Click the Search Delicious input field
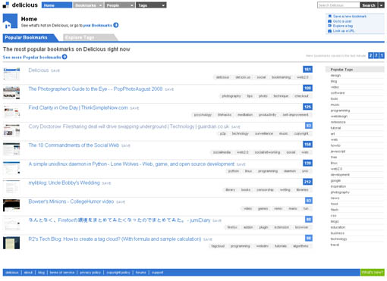The image size is (387, 281). pyautogui.click(x=338, y=5)
